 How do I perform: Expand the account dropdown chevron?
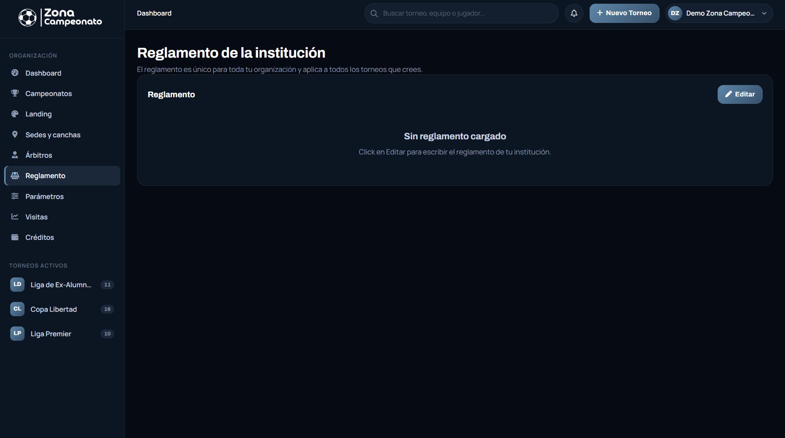click(764, 13)
